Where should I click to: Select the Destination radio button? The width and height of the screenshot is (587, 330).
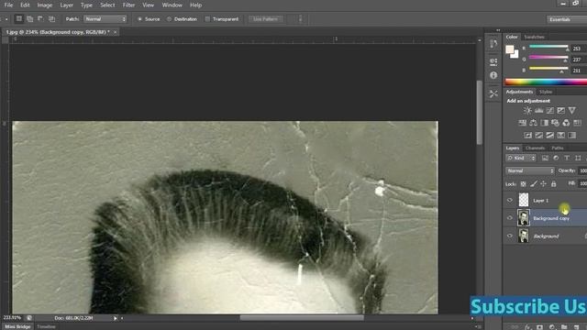(x=169, y=19)
